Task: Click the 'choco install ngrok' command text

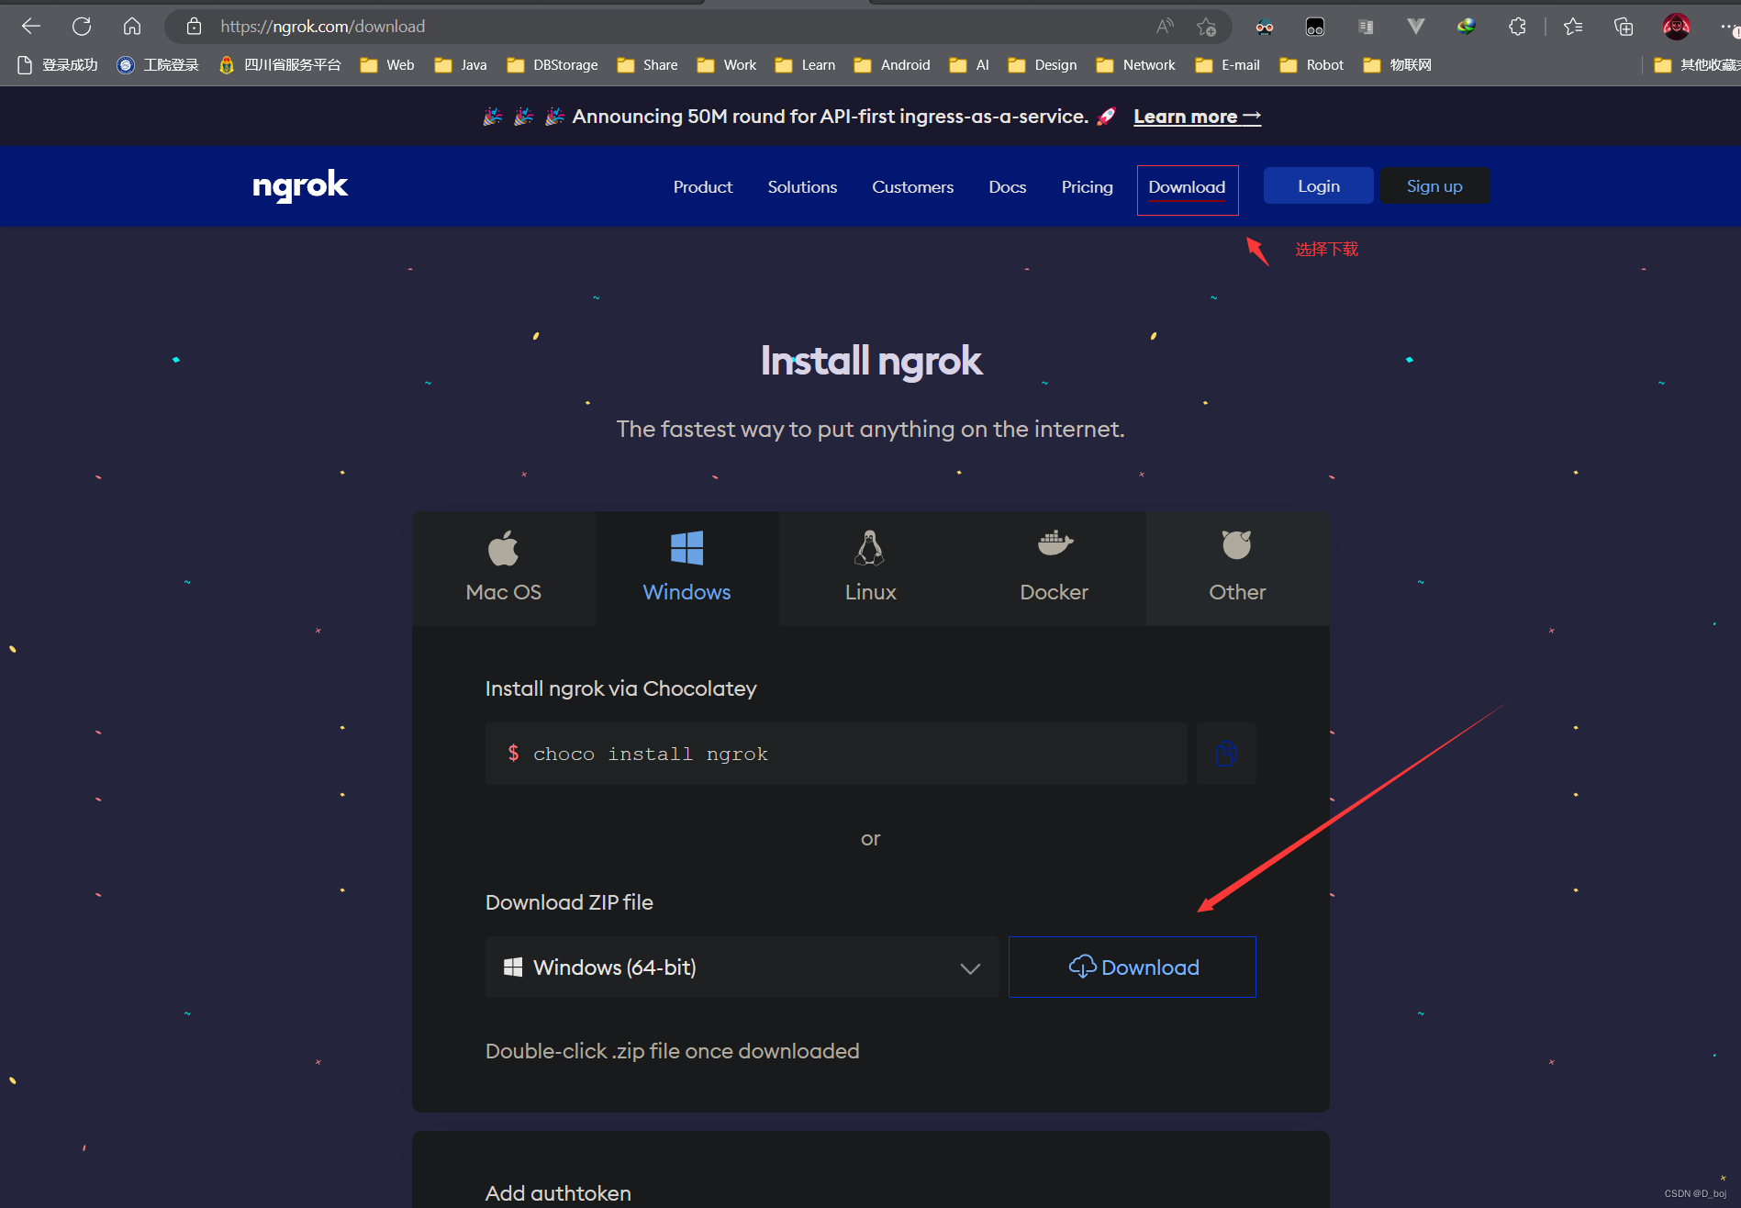Action: click(651, 755)
